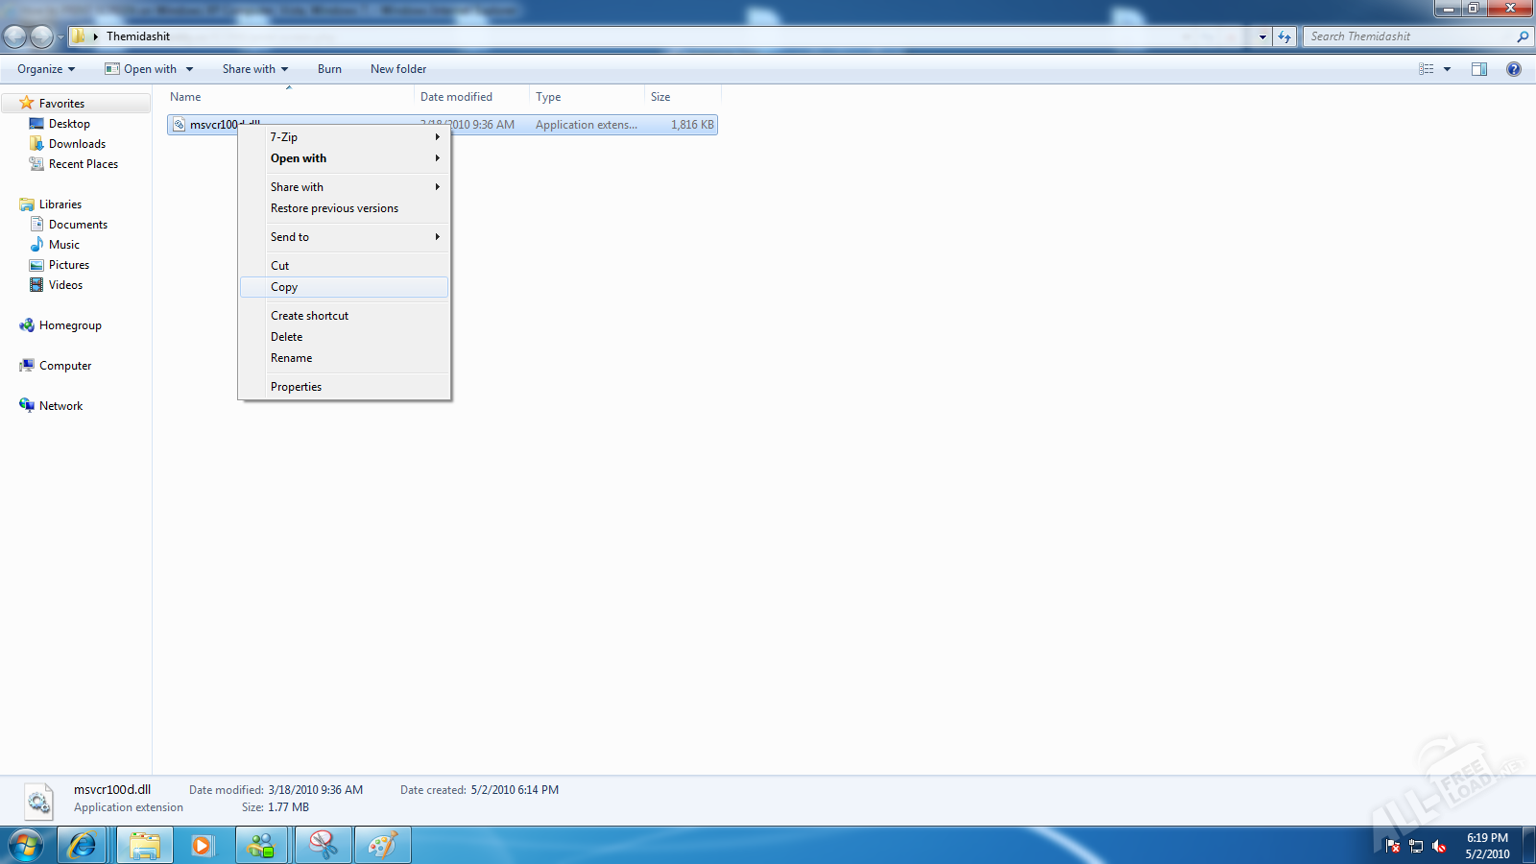Click the New folder button
Viewport: 1536px width, 864px height.
[x=398, y=69]
